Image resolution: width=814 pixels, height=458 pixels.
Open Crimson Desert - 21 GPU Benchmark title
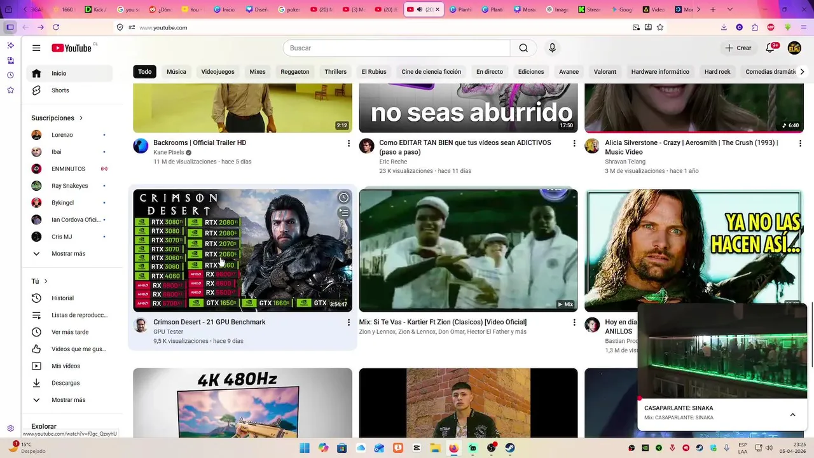209,323
